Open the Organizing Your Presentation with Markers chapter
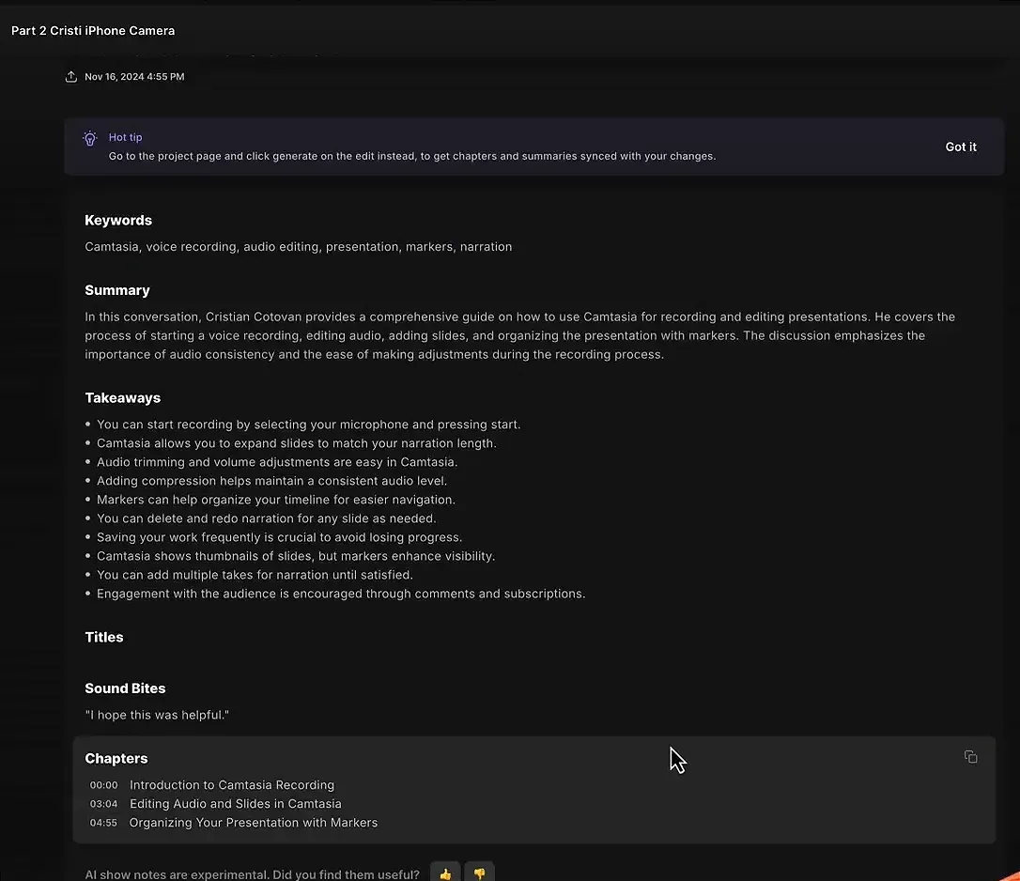1020x881 pixels. tap(253, 822)
